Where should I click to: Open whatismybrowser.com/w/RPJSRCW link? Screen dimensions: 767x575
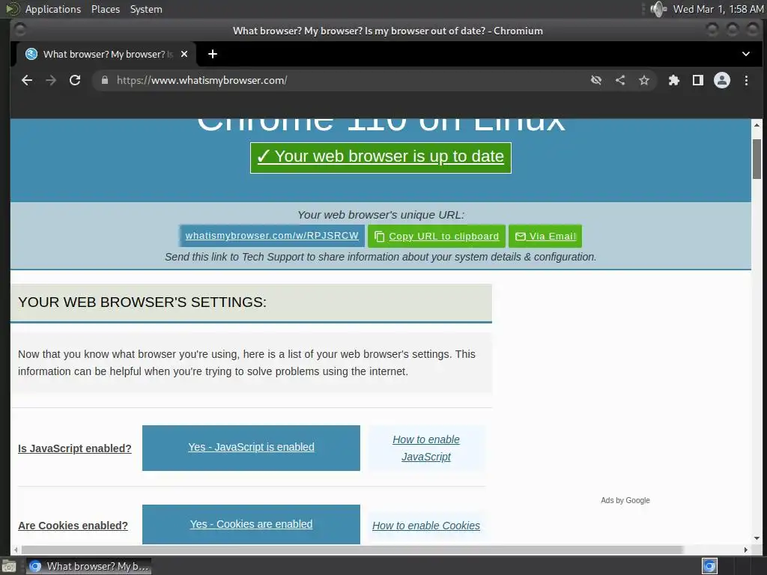click(x=272, y=236)
